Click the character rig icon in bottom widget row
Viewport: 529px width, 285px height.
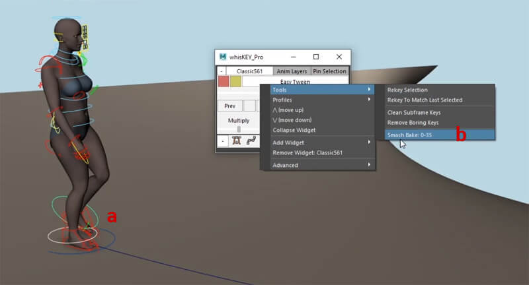pos(237,141)
